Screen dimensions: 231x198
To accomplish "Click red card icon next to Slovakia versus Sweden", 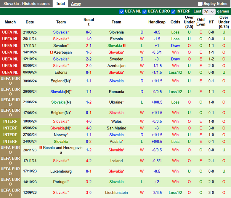I will [x=124, y=46].
